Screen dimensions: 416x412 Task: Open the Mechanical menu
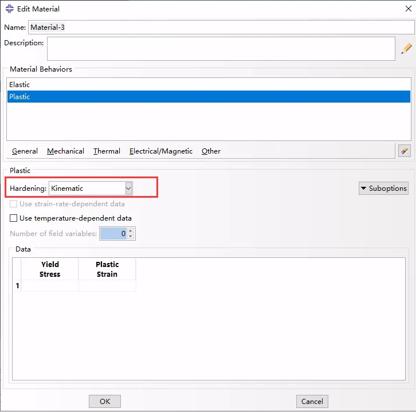pos(65,151)
